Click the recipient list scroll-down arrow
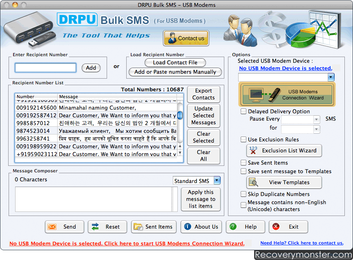This screenshot has height=260, width=353. (x=180, y=153)
